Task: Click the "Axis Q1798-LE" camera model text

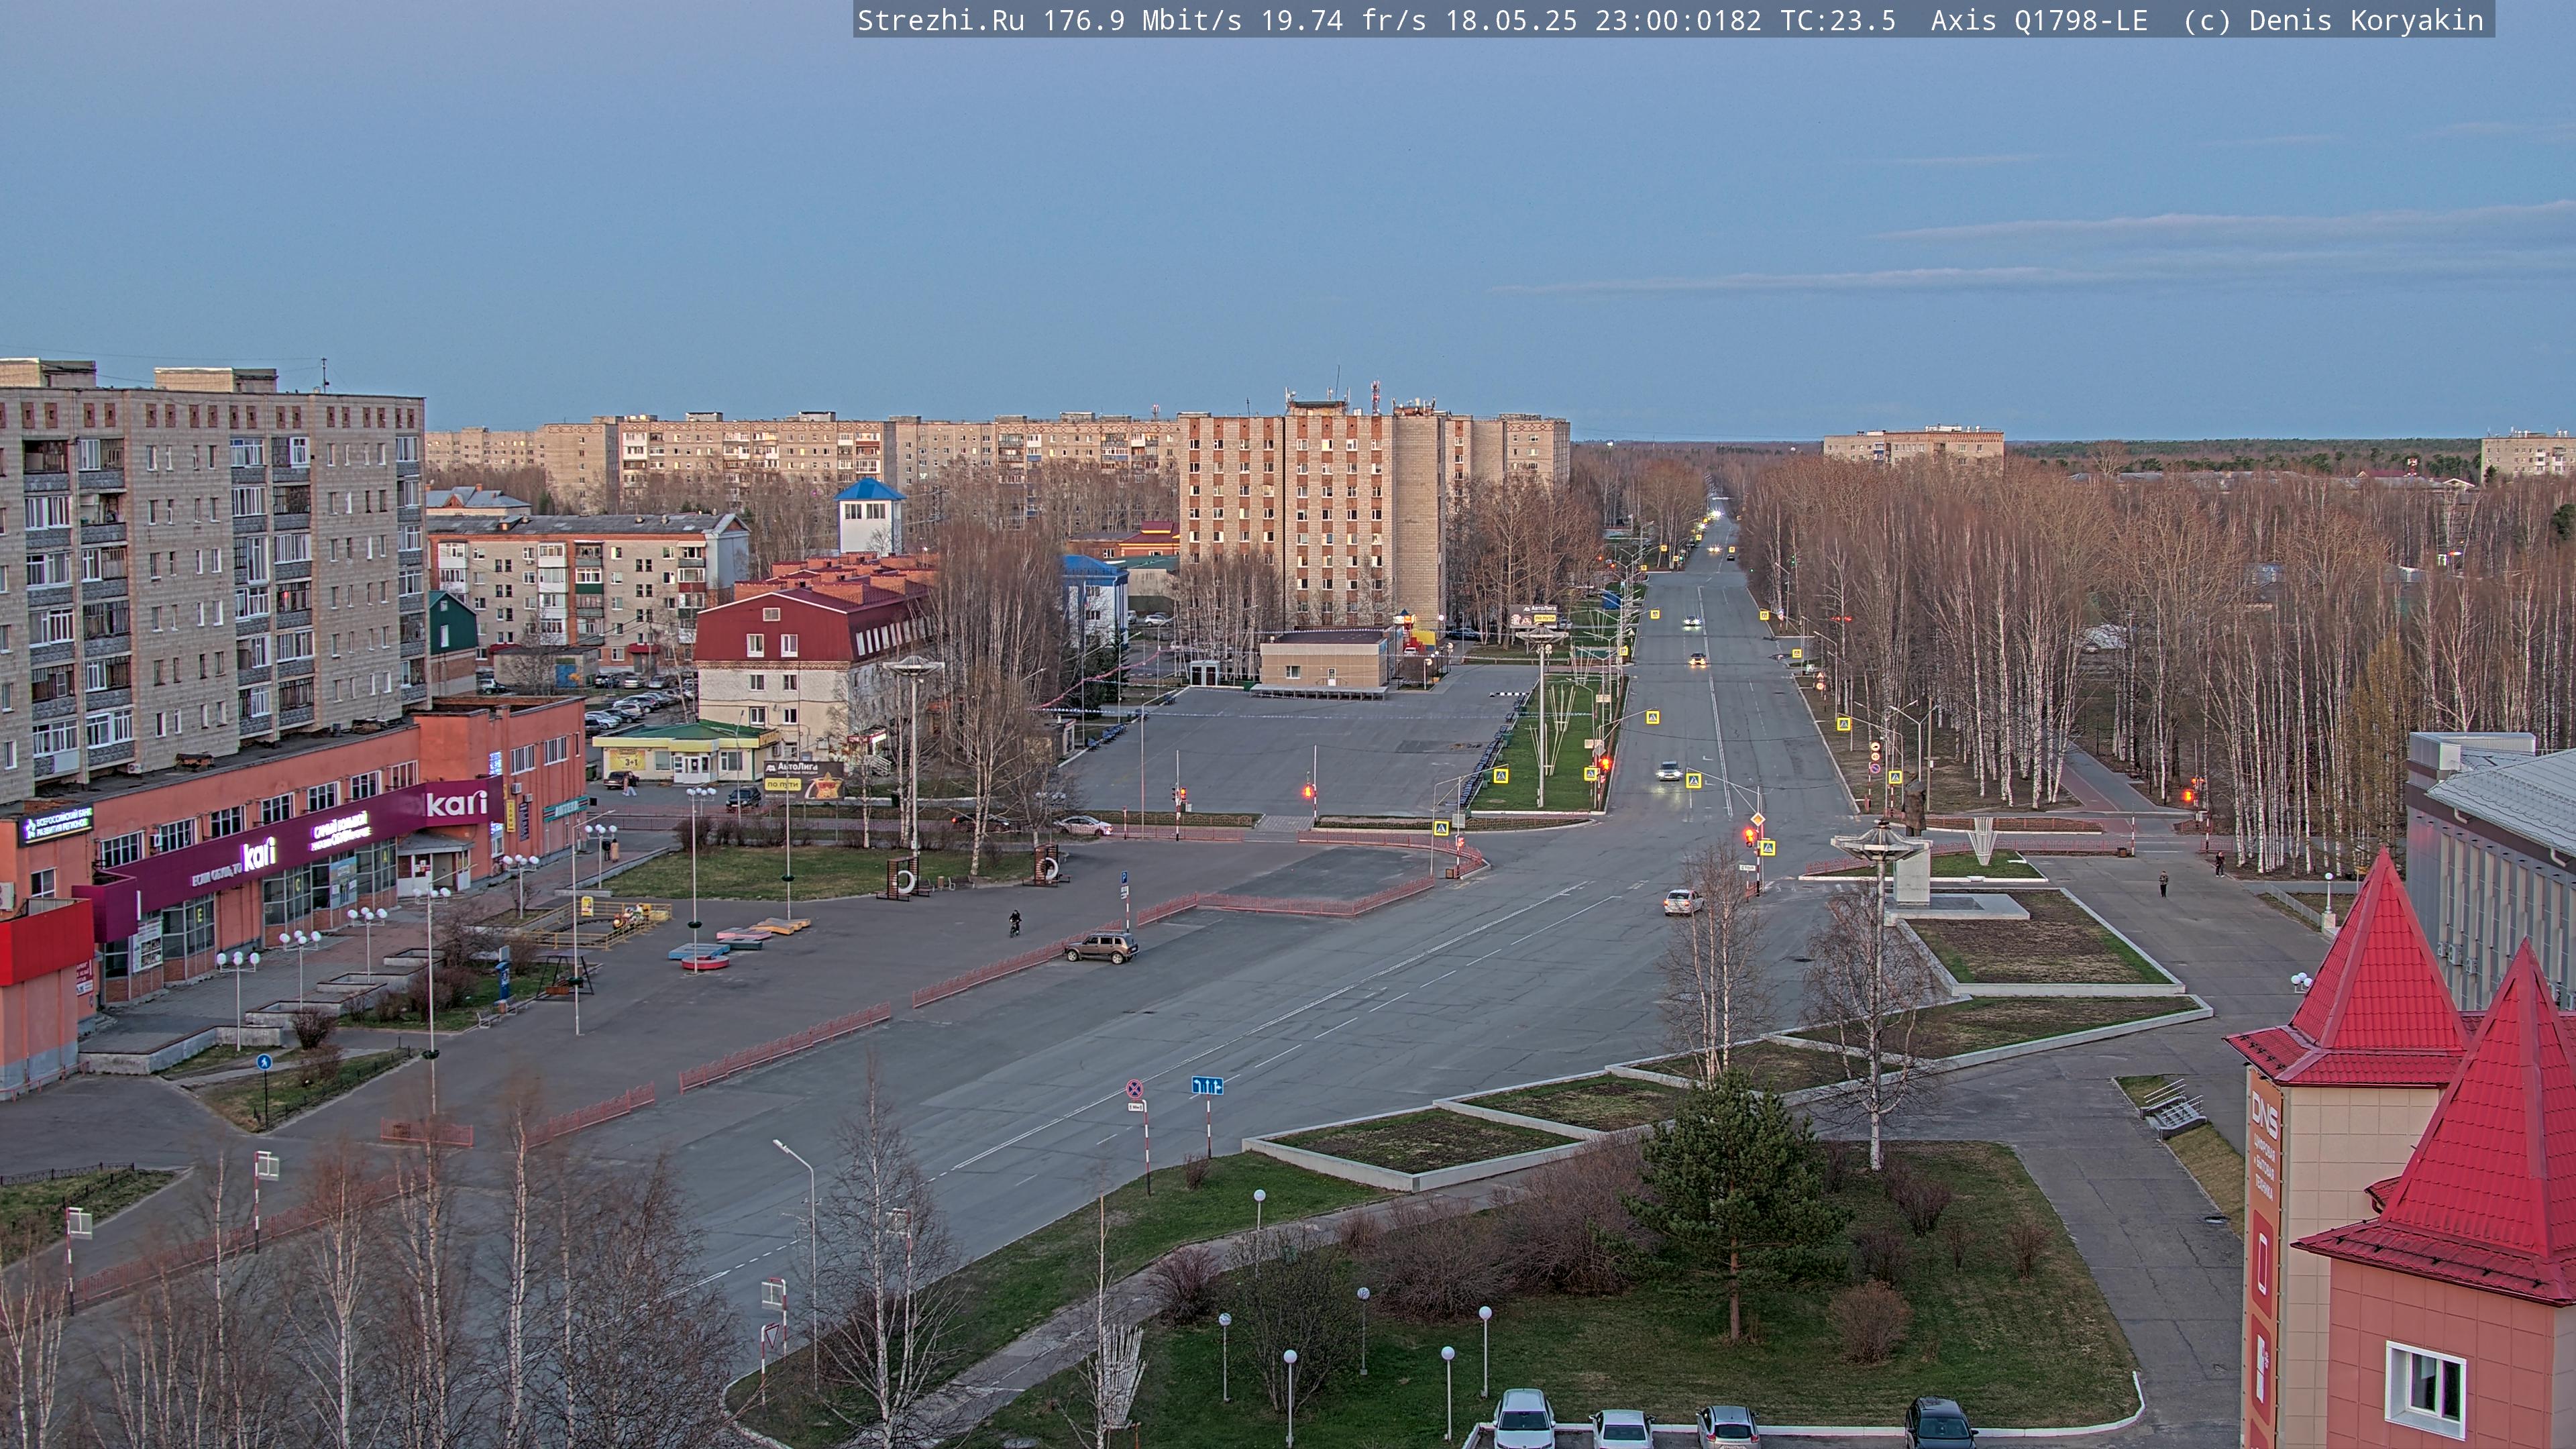Action: pos(2039,21)
